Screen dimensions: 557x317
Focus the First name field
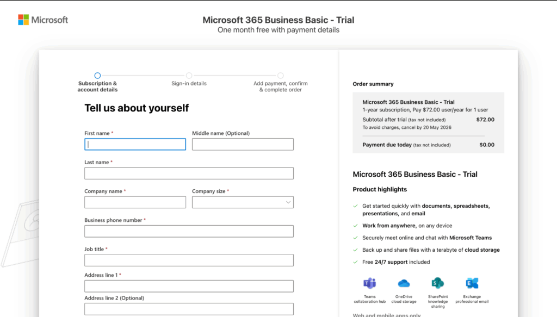[135, 144]
